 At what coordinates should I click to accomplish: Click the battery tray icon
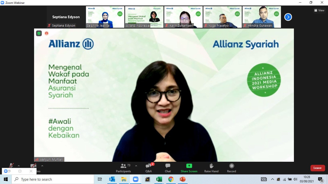(290, 179)
